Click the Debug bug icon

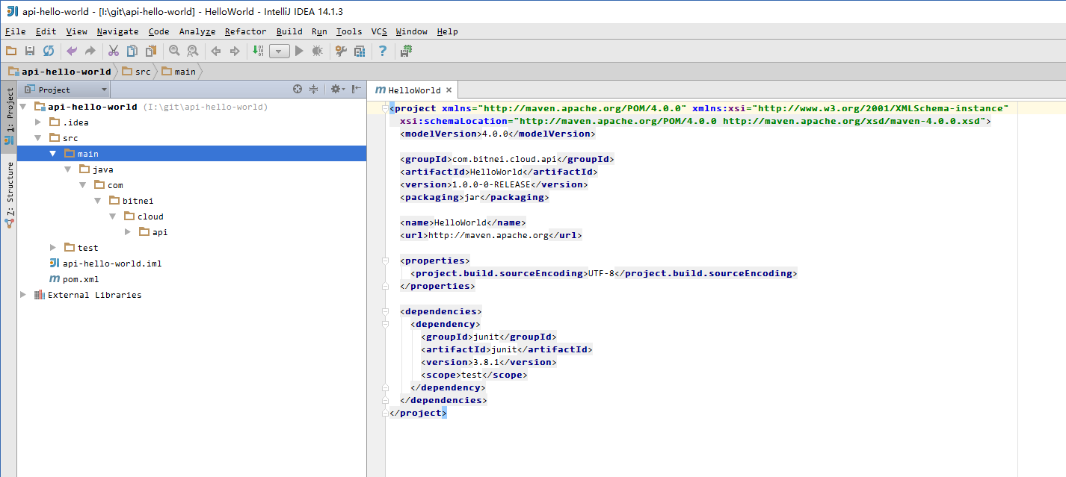[318, 51]
